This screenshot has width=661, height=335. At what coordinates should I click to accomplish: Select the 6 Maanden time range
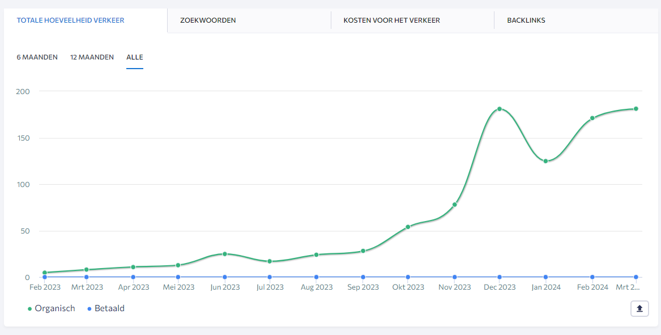click(37, 57)
